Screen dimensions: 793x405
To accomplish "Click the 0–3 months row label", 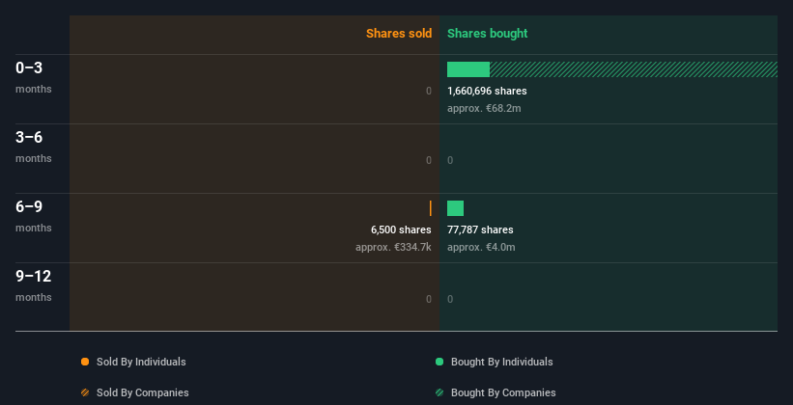I will [34, 77].
